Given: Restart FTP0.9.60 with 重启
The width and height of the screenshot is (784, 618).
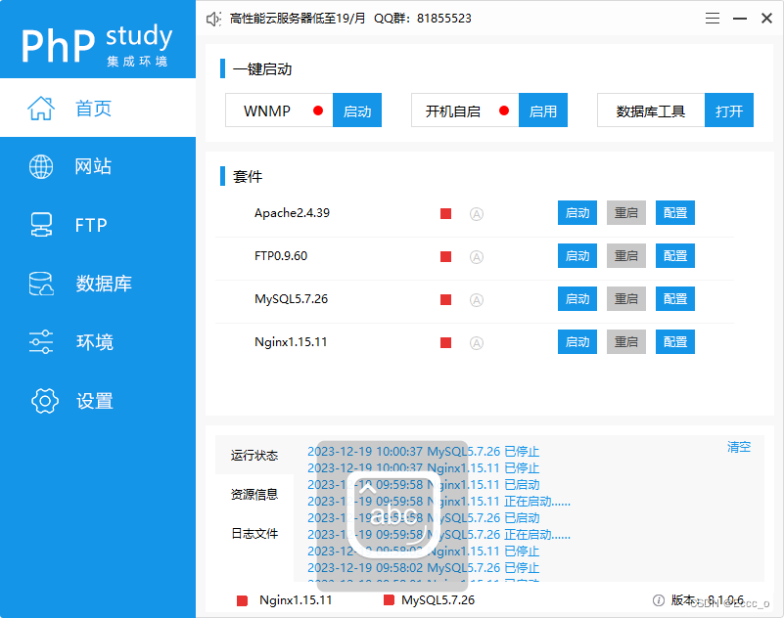Looking at the screenshot, I should 626,256.
